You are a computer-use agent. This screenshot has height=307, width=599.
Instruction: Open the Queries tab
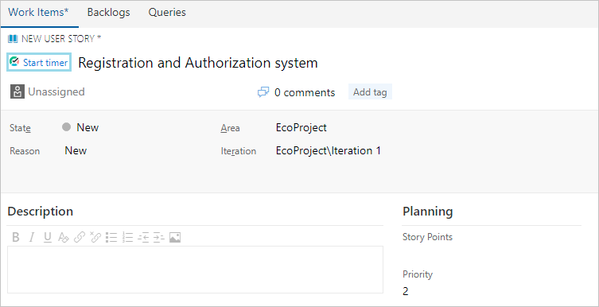tap(167, 12)
